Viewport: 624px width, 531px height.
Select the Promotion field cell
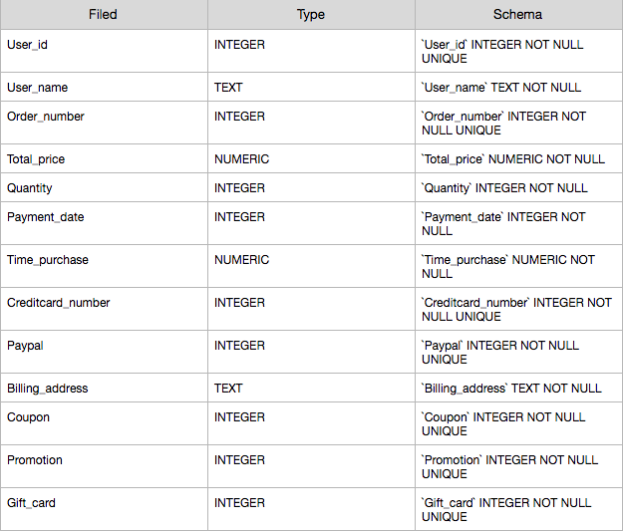104,466
